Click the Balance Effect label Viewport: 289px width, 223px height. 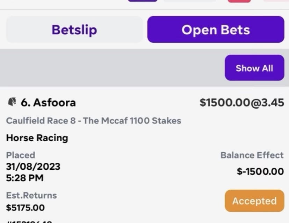click(x=252, y=155)
